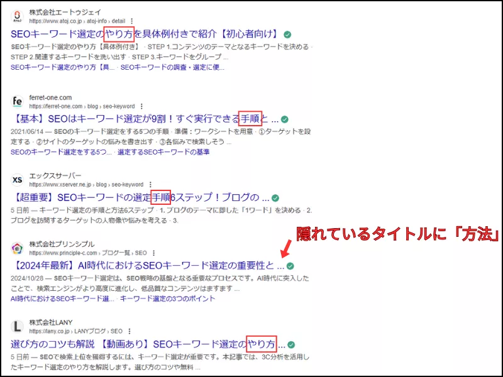
Task: Click the date 2021/06/14 in ferret-one snippet
Action: (x=27, y=131)
